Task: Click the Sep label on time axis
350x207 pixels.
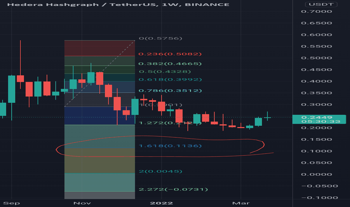Action: (x=11, y=203)
